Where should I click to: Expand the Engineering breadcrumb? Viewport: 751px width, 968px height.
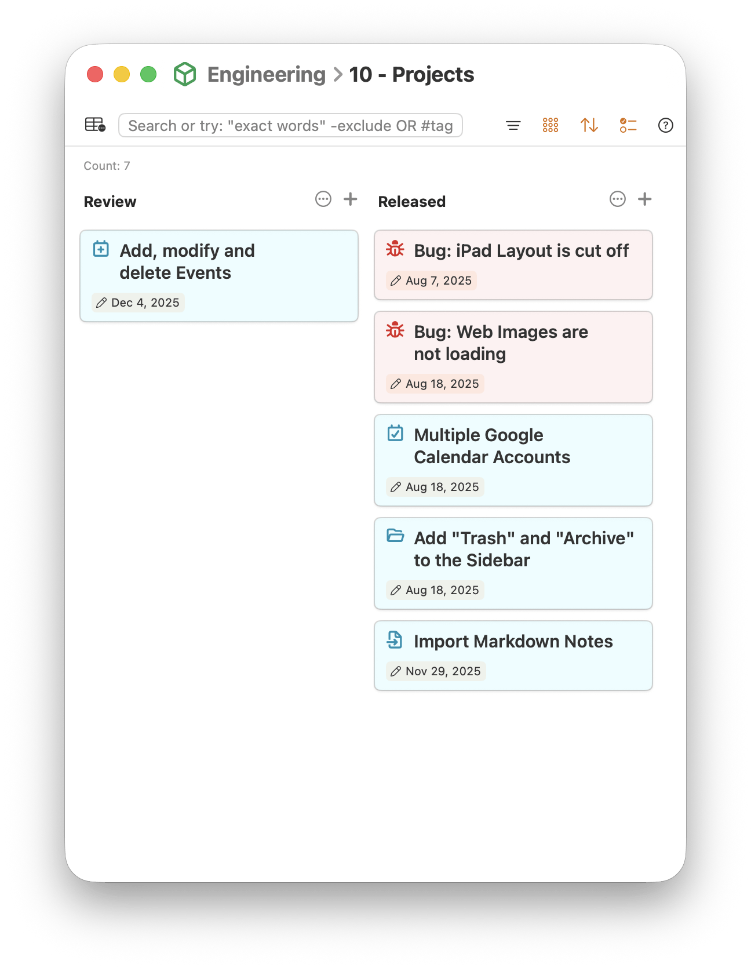tap(267, 74)
